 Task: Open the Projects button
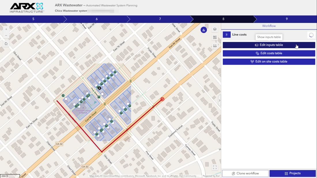click(293, 173)
